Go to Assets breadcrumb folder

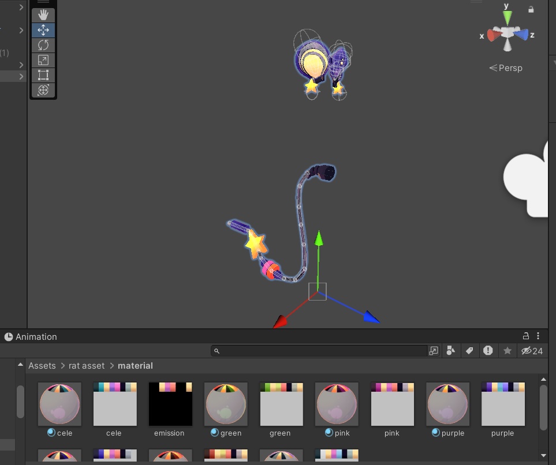[42, 365]
